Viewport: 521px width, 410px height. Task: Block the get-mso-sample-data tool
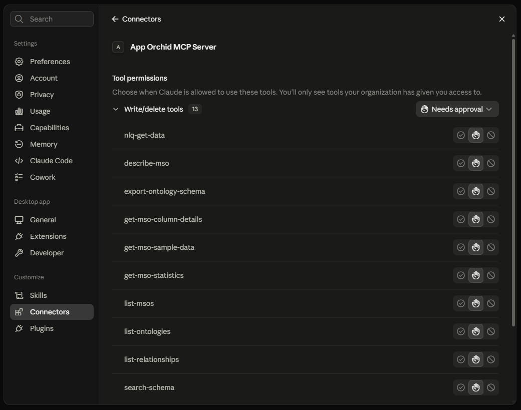tap(491, 247)
